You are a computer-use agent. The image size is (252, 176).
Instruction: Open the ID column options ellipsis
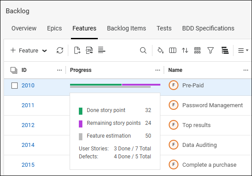(x=59, y=70)
